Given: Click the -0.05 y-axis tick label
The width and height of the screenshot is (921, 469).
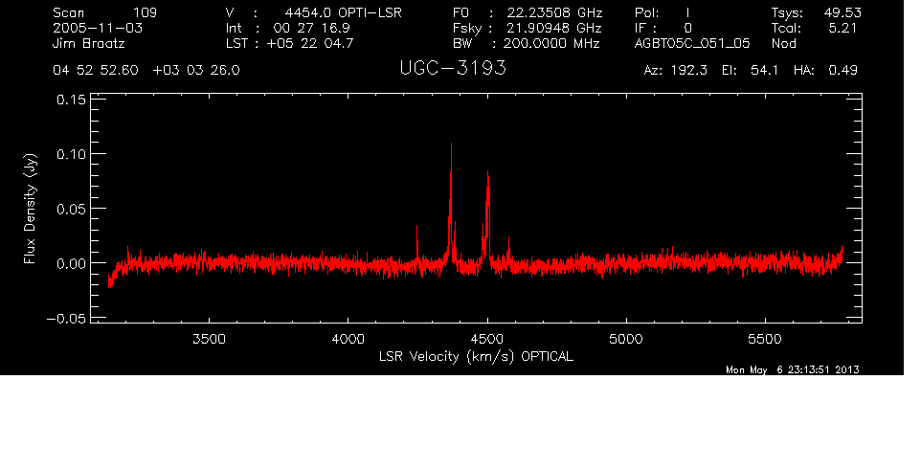Looking at the screenshot, I should coord(66,318).
